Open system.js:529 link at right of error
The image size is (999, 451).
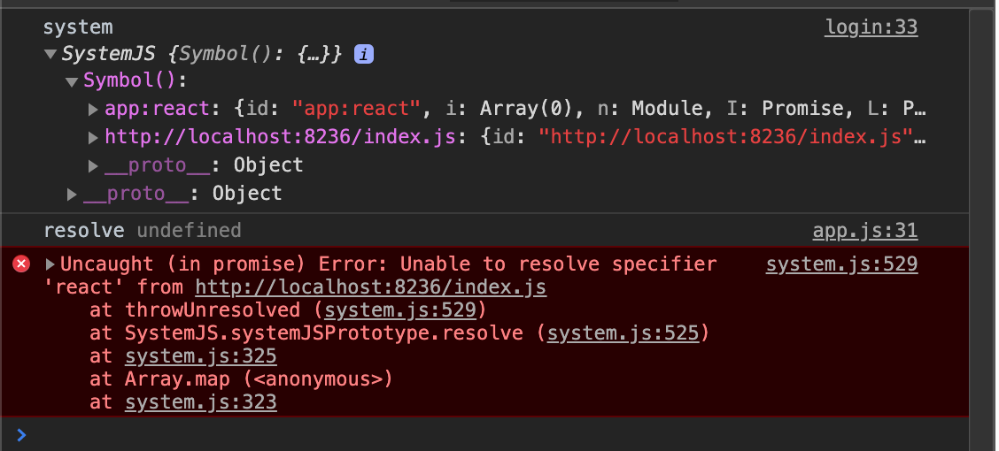pyautogui.click(x=841, y=264)
